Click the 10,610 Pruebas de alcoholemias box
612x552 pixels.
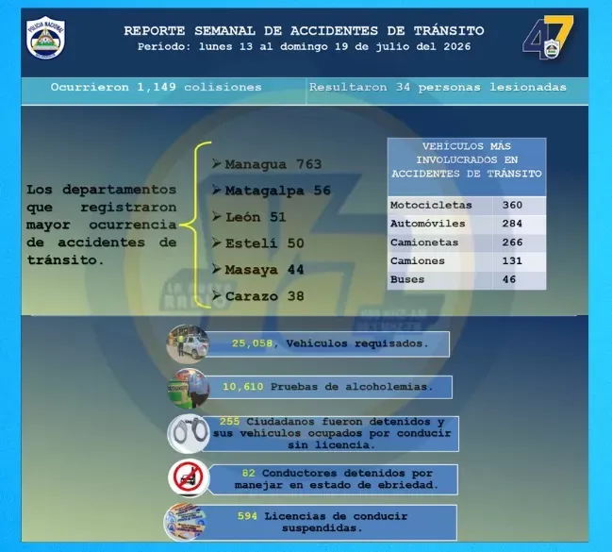[x=329, y=387]
